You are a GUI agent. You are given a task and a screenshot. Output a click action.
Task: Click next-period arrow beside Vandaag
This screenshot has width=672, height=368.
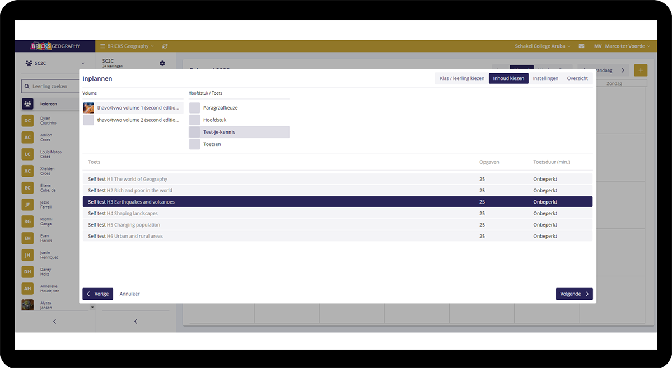click(x=623, y=70)
